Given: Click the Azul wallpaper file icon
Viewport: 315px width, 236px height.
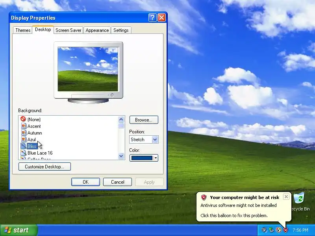Looking at the screenshot, I should click(x=24, y=139).
